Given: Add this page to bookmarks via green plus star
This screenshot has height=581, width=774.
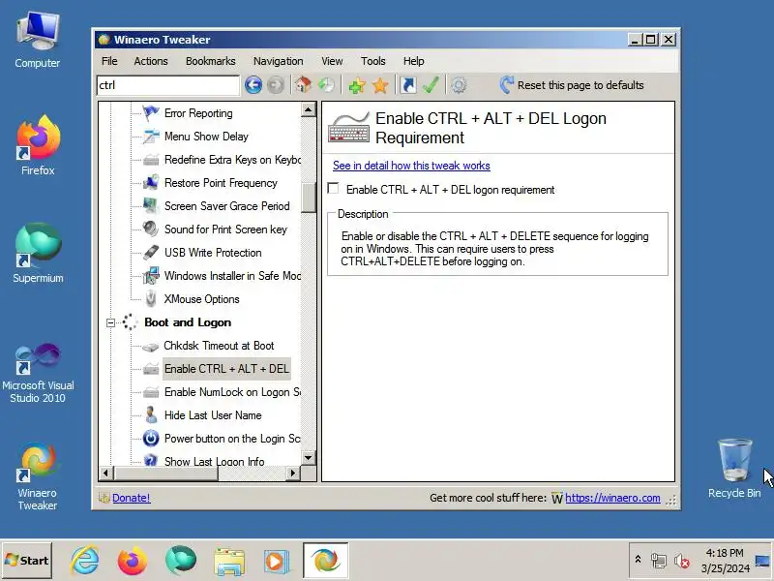Looking at the screenshot, I should 357,85.
